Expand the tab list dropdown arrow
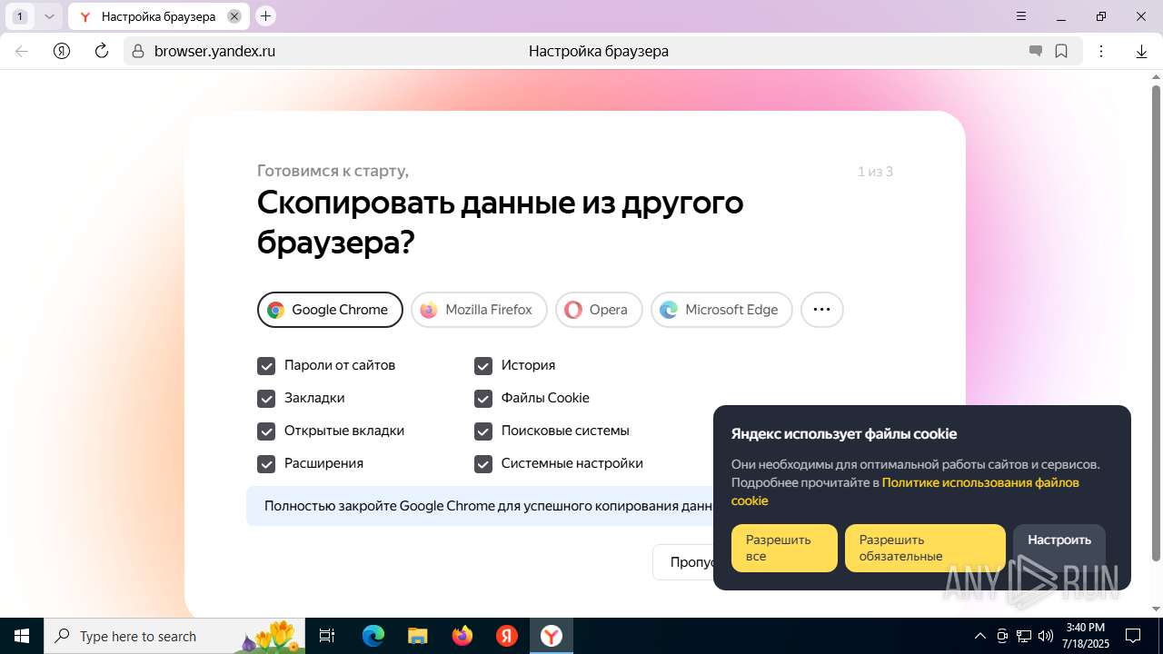Viewport: 1163px width, 654px height. pyautogui.click(x=49, y=16)
